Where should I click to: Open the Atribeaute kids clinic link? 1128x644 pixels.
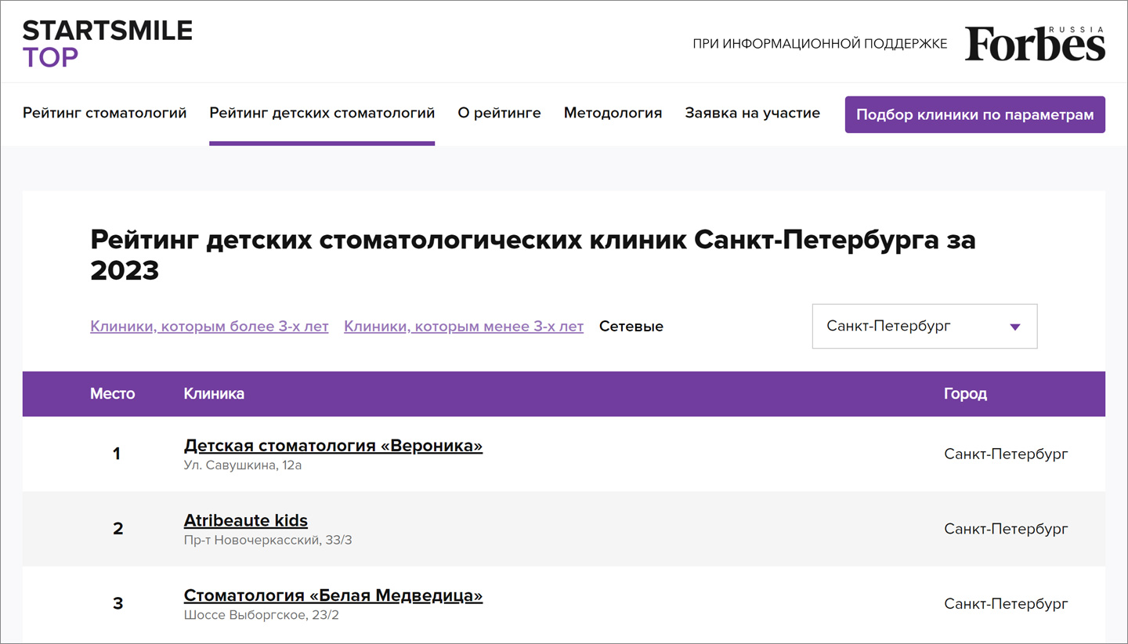pyautogui.click(x=246, y=520)
